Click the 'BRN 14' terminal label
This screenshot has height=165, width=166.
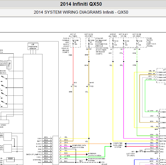(154, 121)
